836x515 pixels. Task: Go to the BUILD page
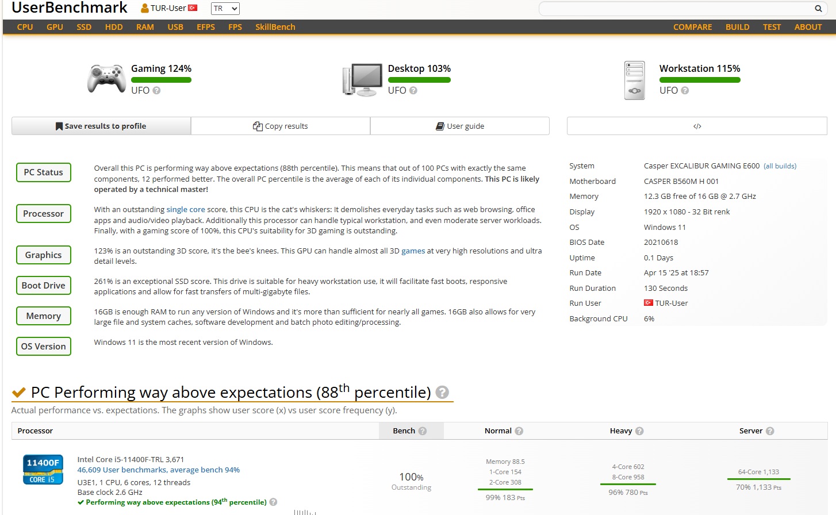tap(737, 27)
